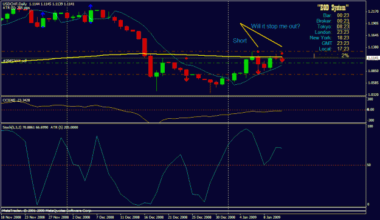This screenshot has height=220, width=380.
Task: Select the 50 level on Stochastic scale
Action: [369, 165]
